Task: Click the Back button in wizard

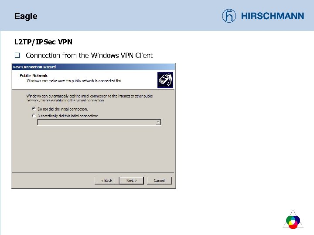Action: [x=106, y=181]
